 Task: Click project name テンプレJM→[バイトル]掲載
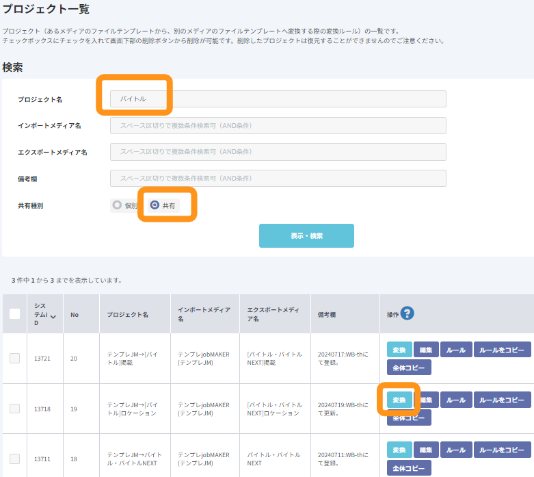click(133, 359)
